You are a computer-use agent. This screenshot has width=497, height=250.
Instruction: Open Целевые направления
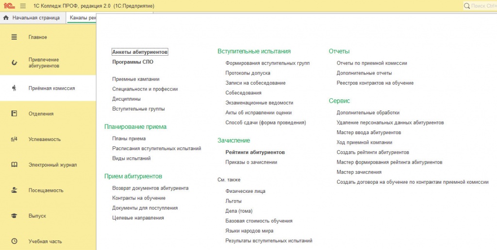[x=138, y=218]
